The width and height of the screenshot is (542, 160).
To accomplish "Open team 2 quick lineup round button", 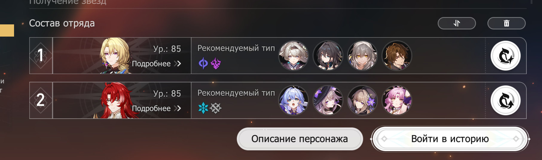I will pos(506,101).
